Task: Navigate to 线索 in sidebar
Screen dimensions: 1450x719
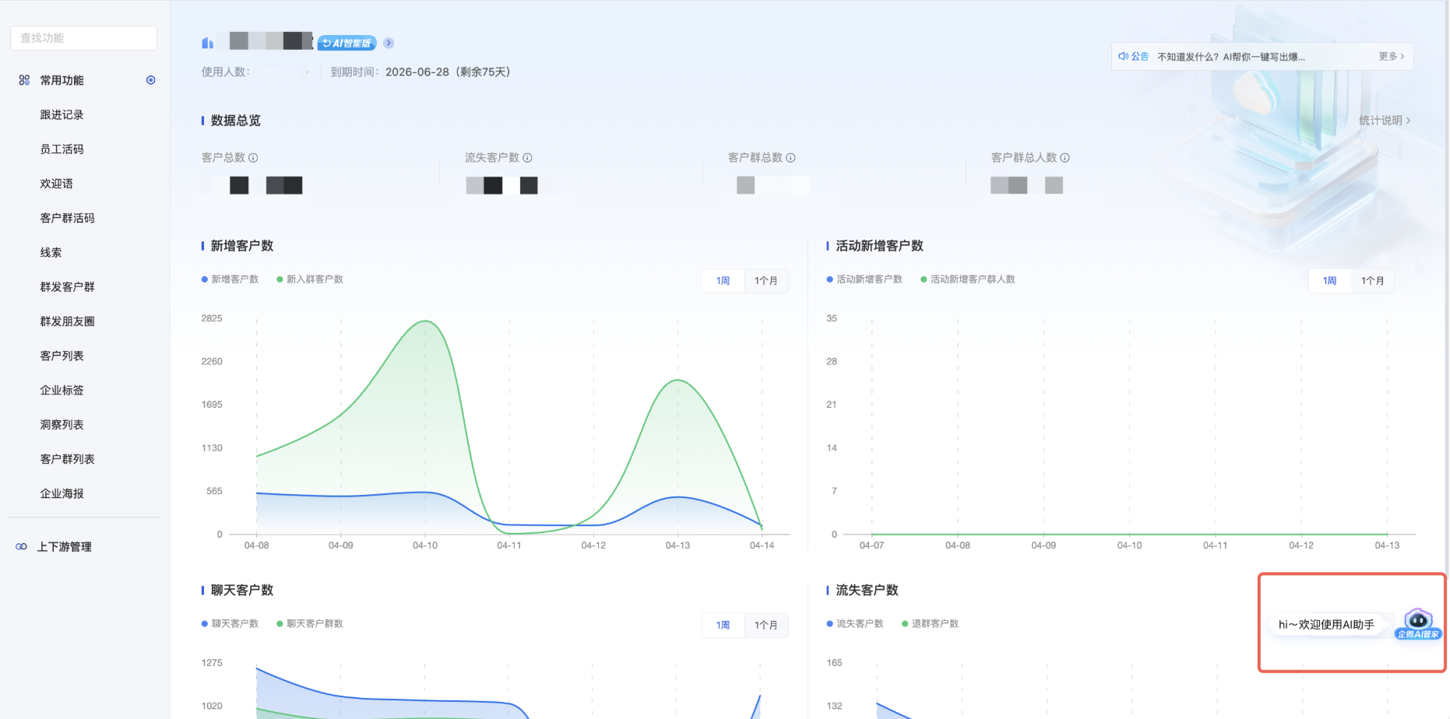Action: [51, 253]
